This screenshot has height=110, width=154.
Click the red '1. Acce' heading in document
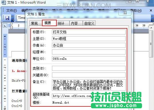click(18, 71)
